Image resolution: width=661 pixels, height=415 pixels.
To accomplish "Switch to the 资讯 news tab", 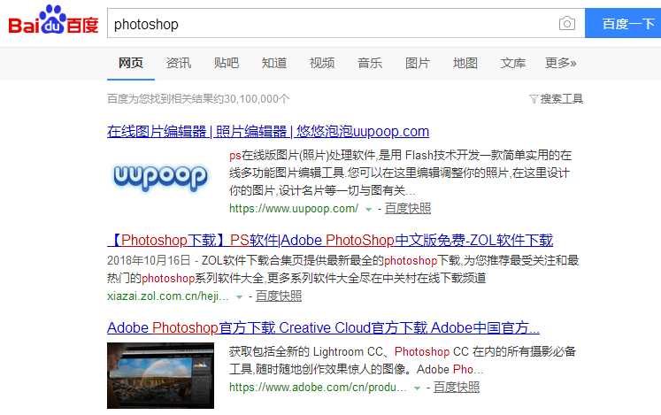I will click(x=179, y=63).
